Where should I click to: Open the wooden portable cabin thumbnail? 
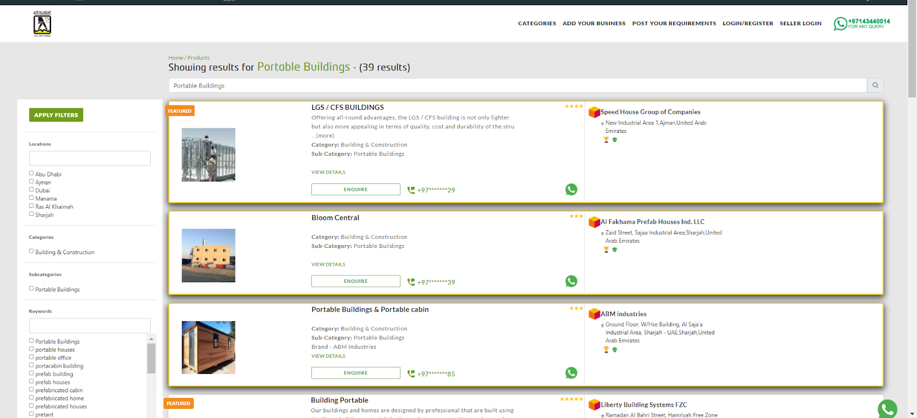pyautogui.click(x=209, y=348)
